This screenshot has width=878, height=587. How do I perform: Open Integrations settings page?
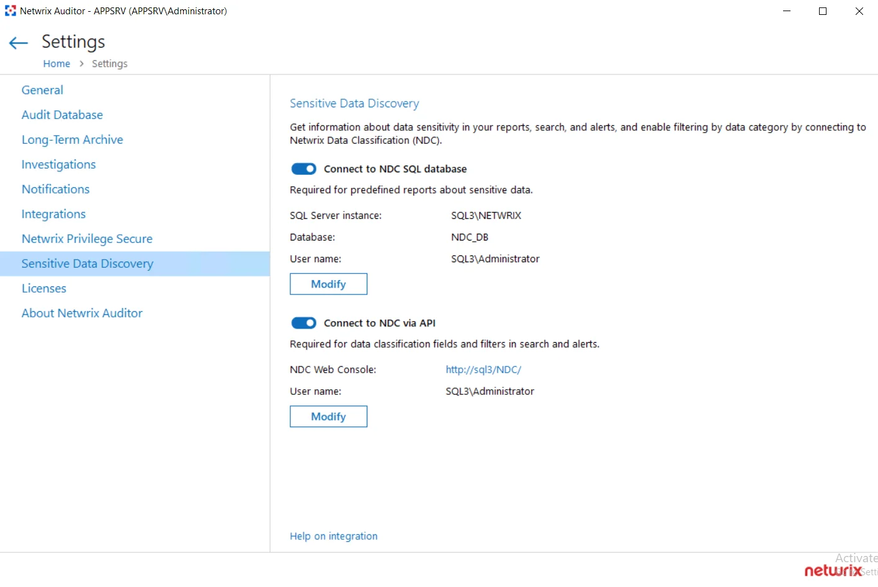53,214
